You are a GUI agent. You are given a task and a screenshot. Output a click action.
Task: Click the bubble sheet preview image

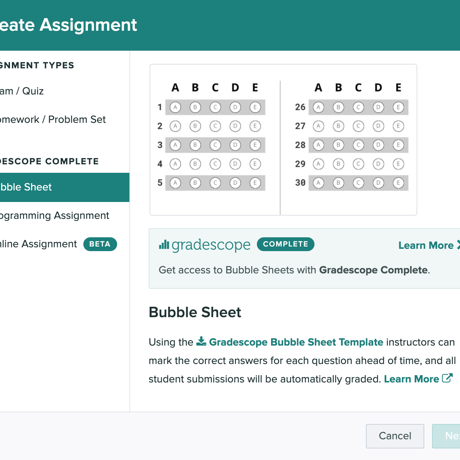[x=283, y=140]
